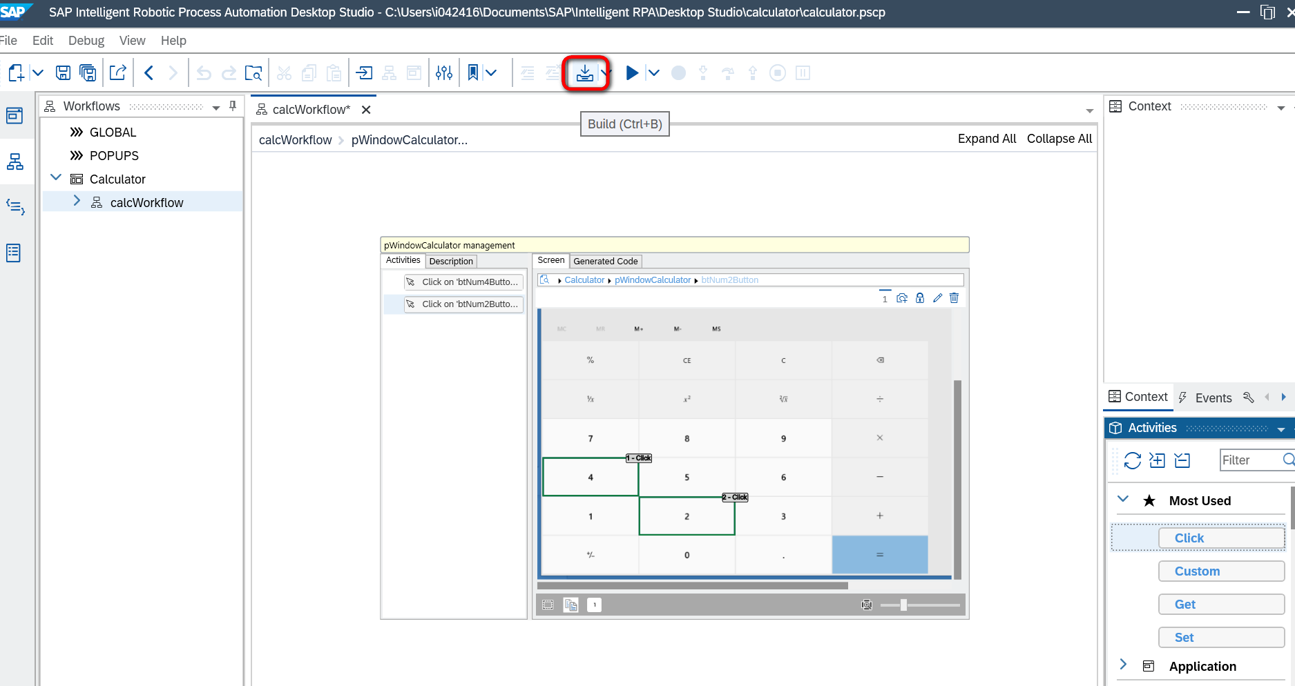The width and height of the screenshot is (1295, 686).
Task: Open the Debug menu
Action: [86, 41]
